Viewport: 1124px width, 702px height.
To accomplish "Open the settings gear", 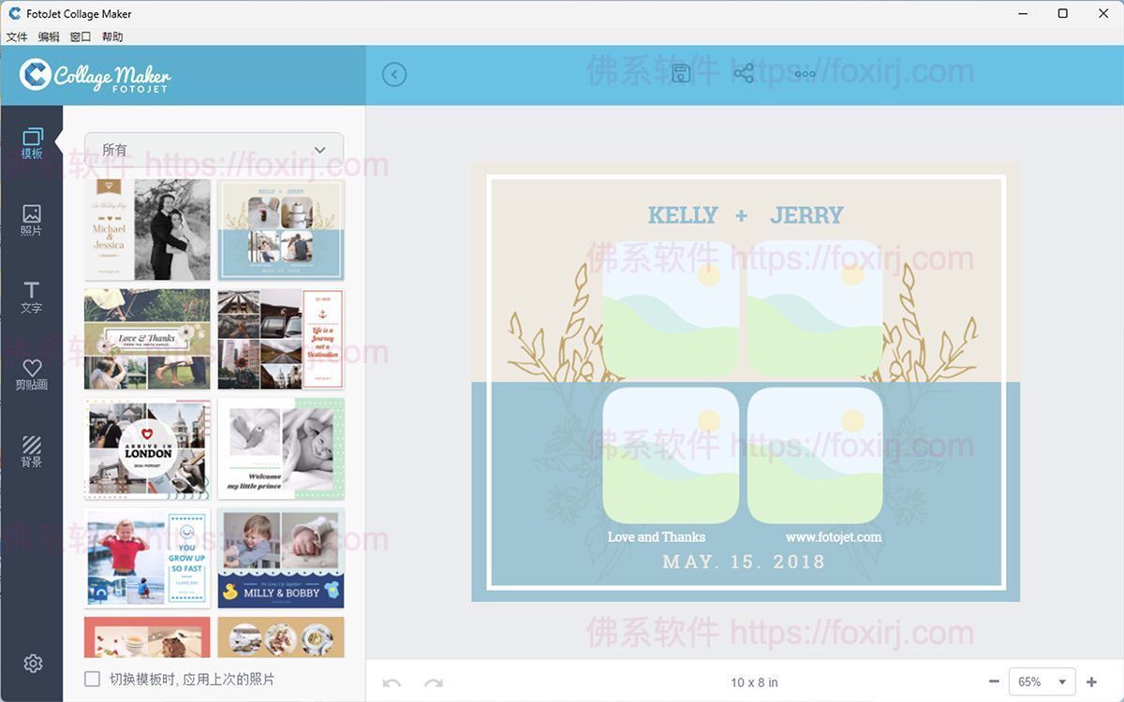I will point(32,663).
